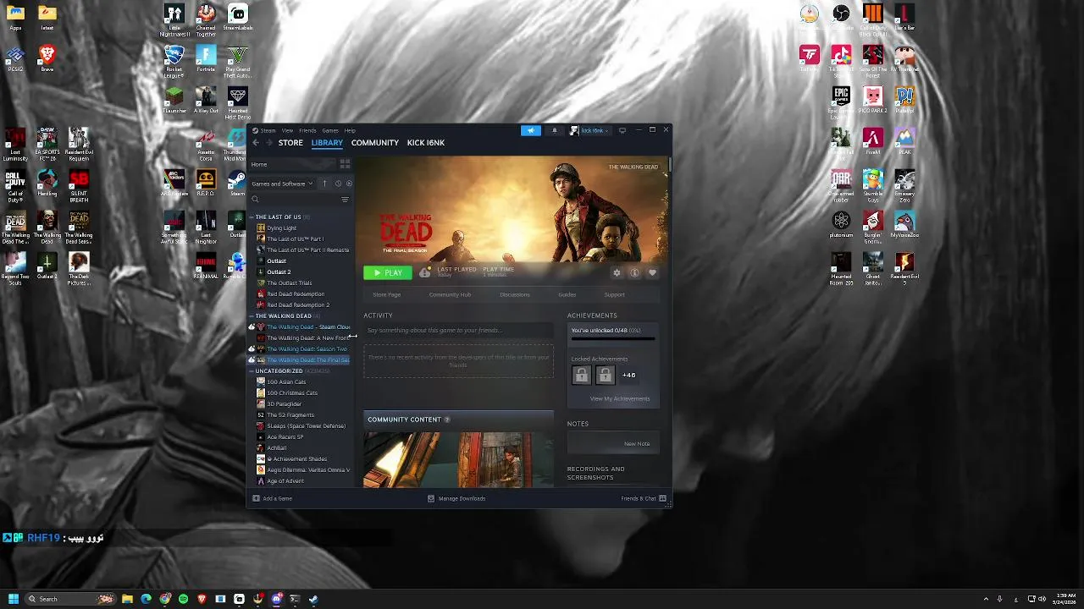1084x609 pixels.
Task: Open the Community Hub tab
Action: click(x=450, y=294)
